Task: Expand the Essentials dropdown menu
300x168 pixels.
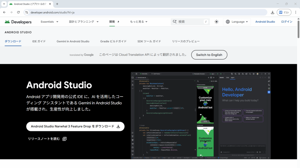Action: coord(50,22)
